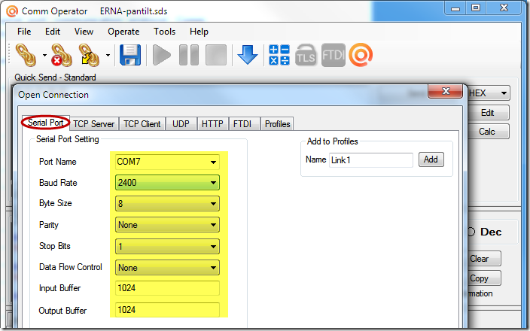The width and height of the screenshot is (530, 331).
Task: Expand the Baud Rate 2400 dropdown
Action: click(x=167, y=183)
